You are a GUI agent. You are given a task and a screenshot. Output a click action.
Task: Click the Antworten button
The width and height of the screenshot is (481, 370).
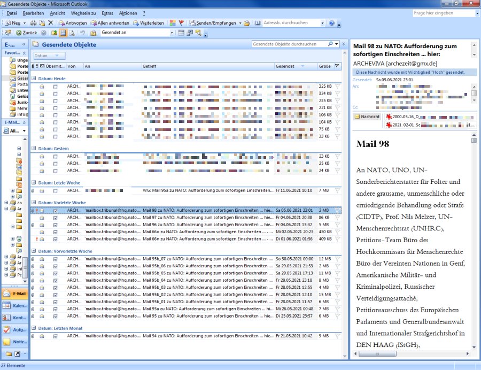73,23
